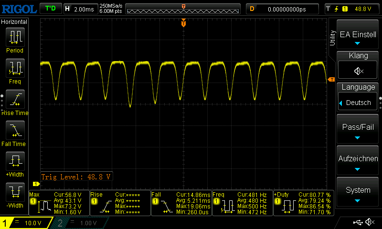Select the Fall Time measurement icon
The height and width of the screenshot is (229, 382).
point(15,130)
